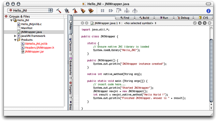This screenshot has height=122, width=217.
Task: Select the vertical Bookmarks tab
Action: click(70, 66)
